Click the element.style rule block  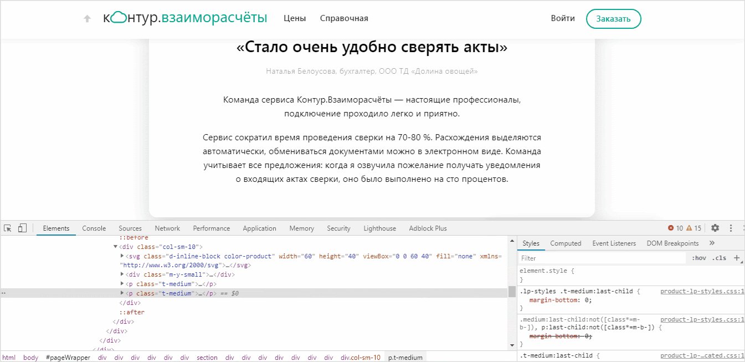click(x=631, y=276)
